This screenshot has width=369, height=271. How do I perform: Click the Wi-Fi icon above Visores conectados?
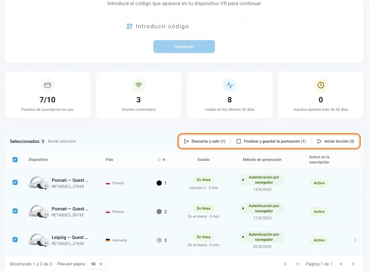pyautogui.click(x=139, y=85)
